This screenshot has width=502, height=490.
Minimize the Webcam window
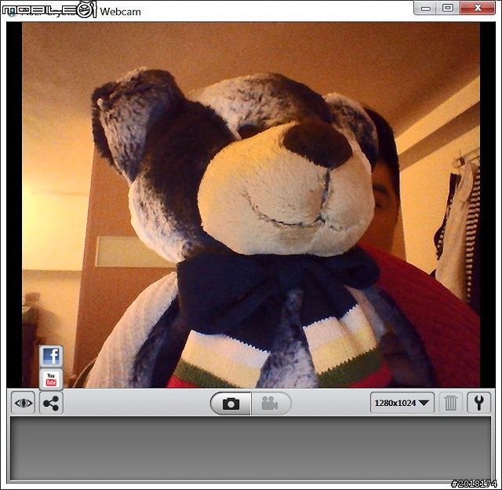point(425,8)
